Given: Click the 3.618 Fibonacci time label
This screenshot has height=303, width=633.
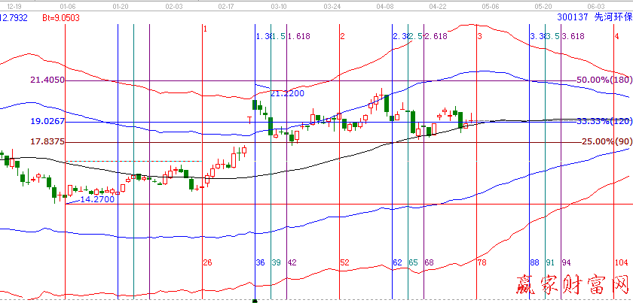Looking at the screenshot, I should coord(573,36).
